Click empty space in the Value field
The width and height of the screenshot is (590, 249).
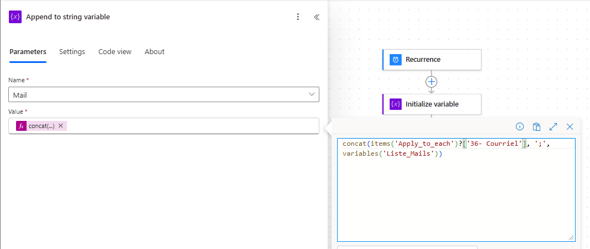192,126
